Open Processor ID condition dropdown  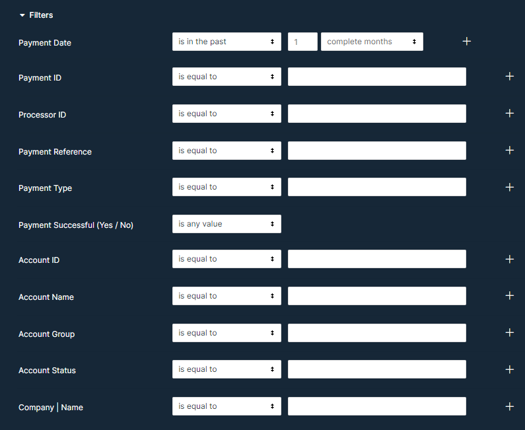point(227,114)
